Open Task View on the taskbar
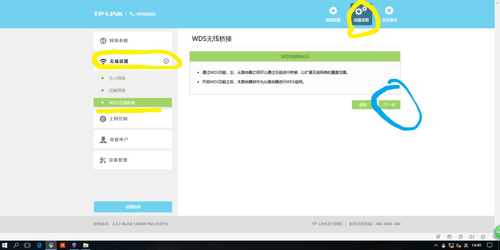The width and height of the screenshot is (500, 250). (x=27, y=245)
